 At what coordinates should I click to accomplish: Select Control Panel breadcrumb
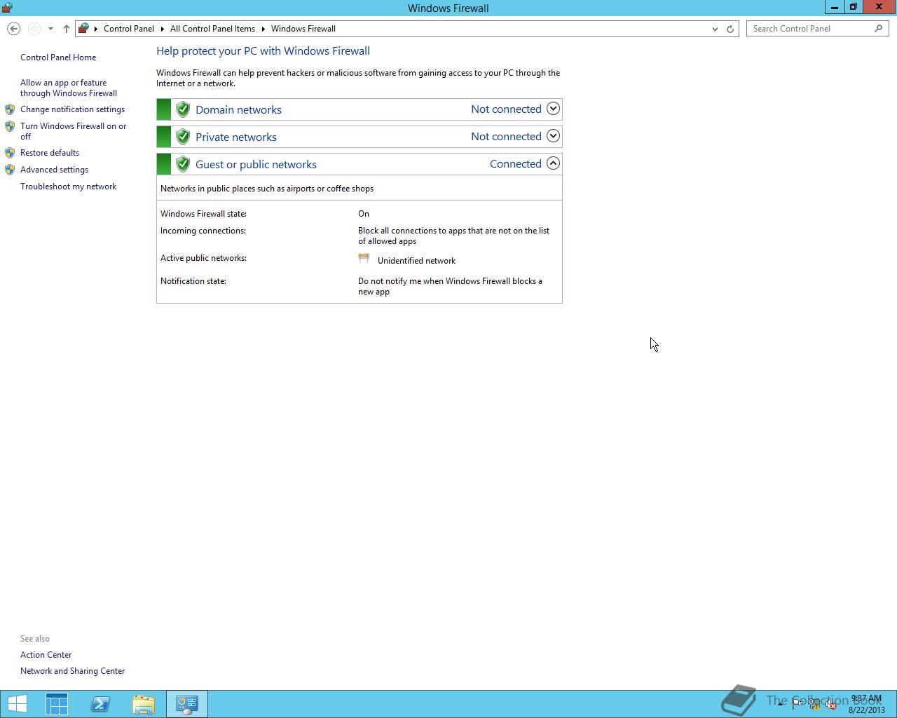[x=129, y=29]
